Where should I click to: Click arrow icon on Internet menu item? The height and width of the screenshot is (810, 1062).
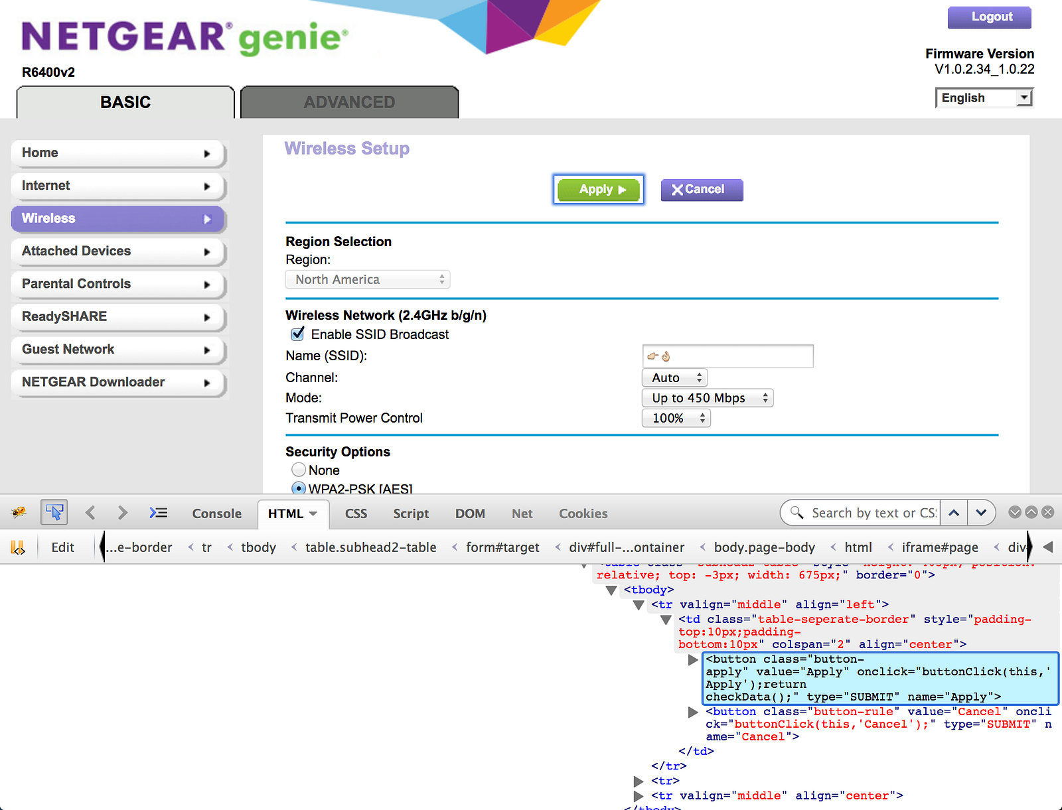pyautogui.click(x=207, y=186)
